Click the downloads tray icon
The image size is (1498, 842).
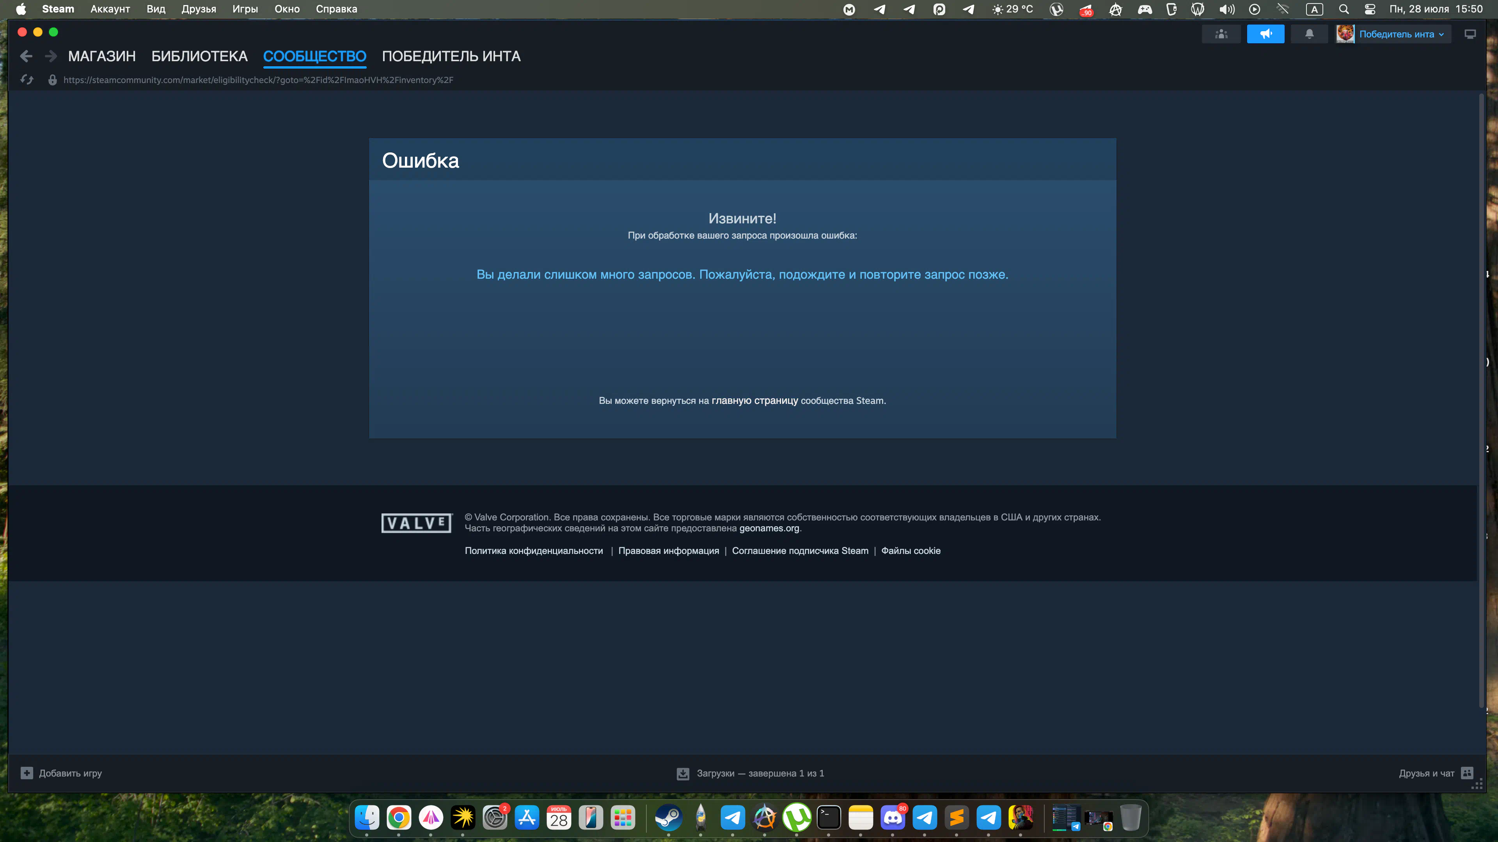pos(683,773)
